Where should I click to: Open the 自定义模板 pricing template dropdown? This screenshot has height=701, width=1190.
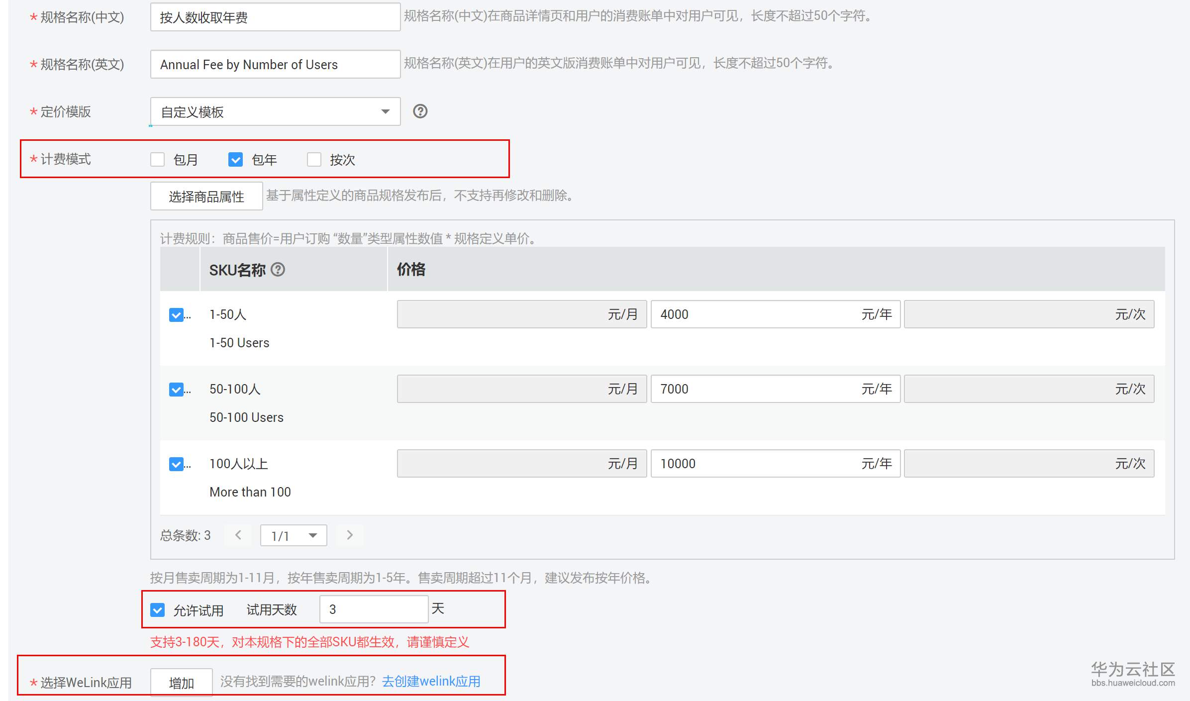pos(275,112)
